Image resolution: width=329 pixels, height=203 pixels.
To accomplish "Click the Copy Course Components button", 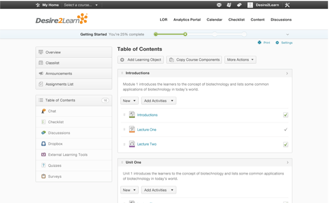I will tap(194, 59).
